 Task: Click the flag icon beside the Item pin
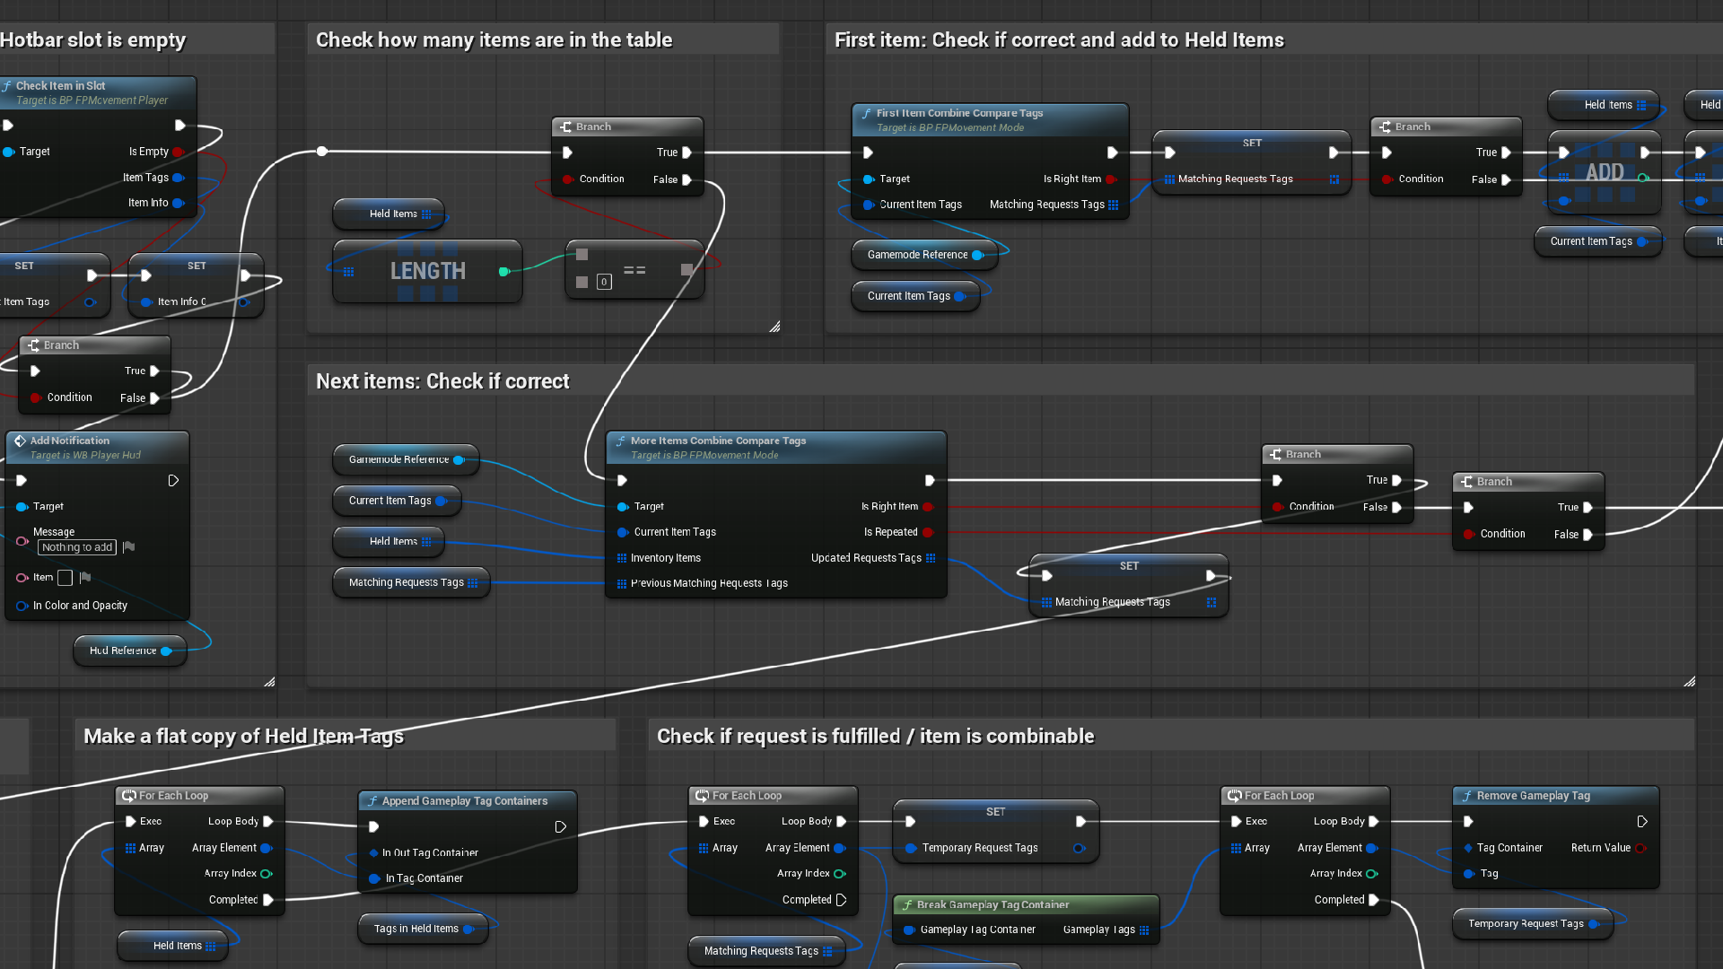[85, 577]
